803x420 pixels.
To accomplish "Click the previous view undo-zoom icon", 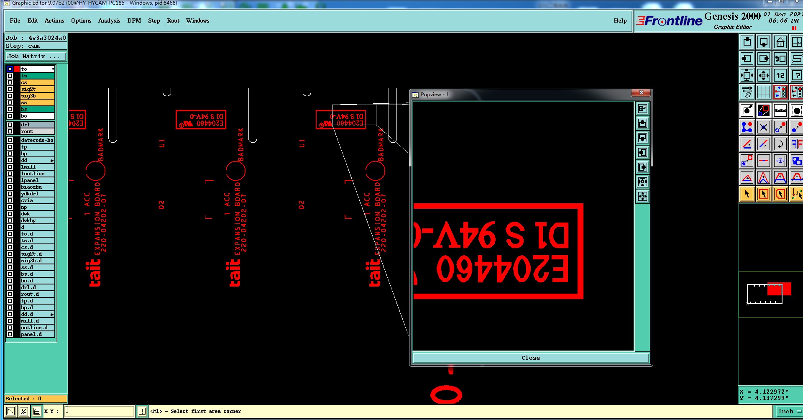I will (x=780, y=59).
